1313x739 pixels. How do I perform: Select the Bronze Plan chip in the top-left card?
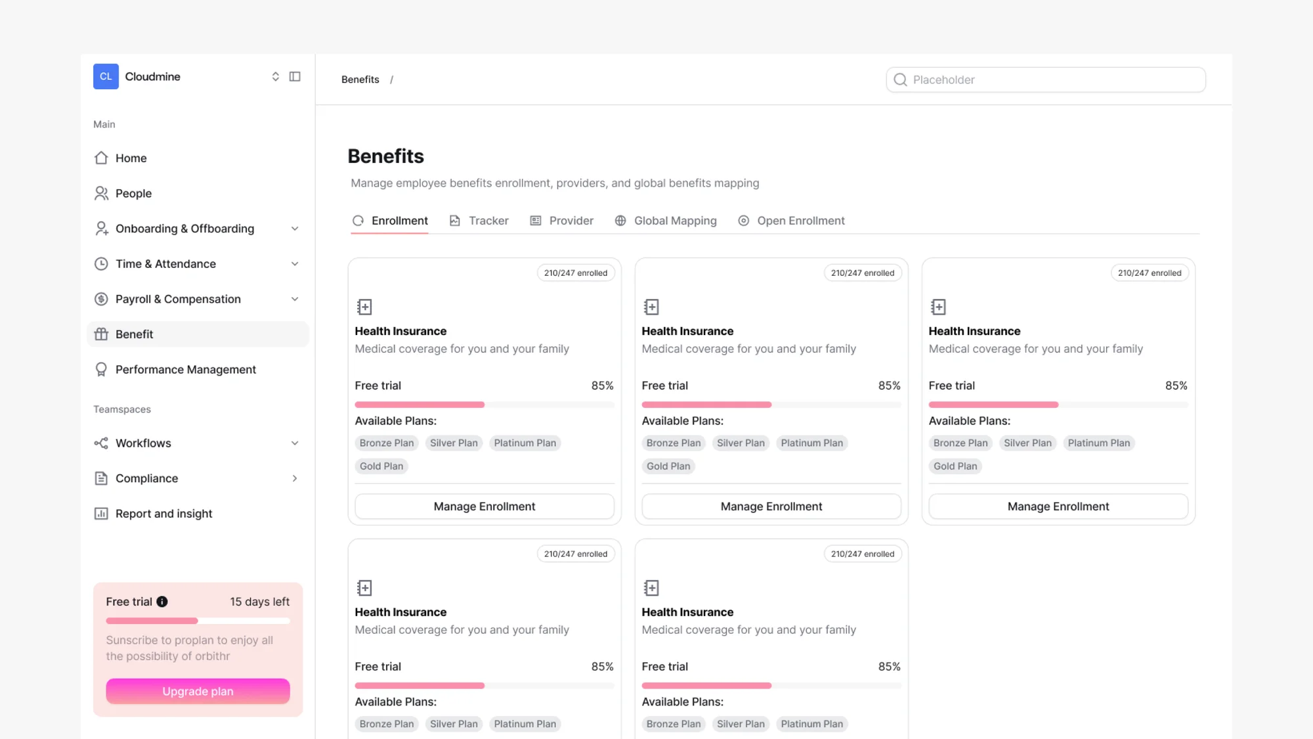pos(387,443)
